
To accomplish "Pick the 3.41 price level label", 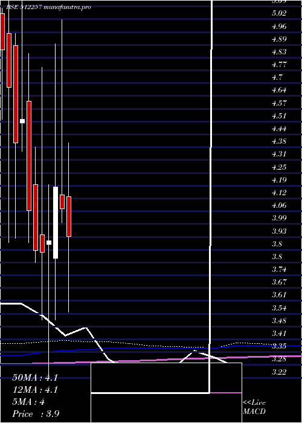I will 279,334.
